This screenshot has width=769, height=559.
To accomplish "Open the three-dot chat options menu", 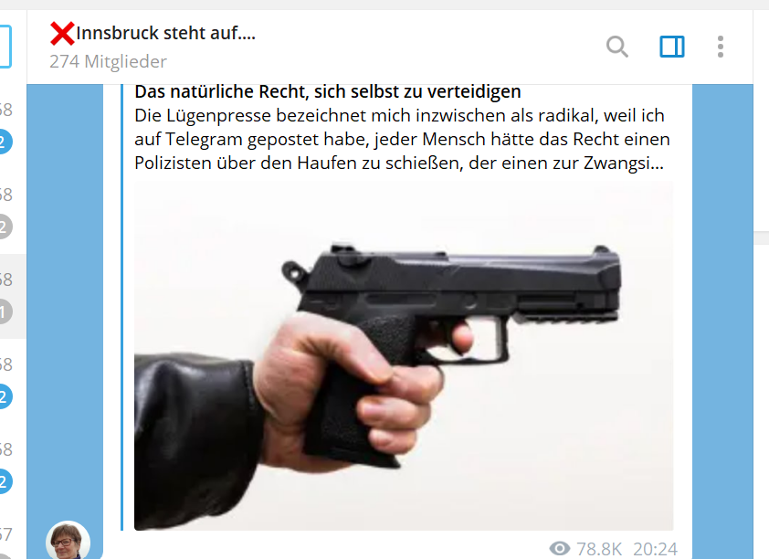I will tap(720, 47).
